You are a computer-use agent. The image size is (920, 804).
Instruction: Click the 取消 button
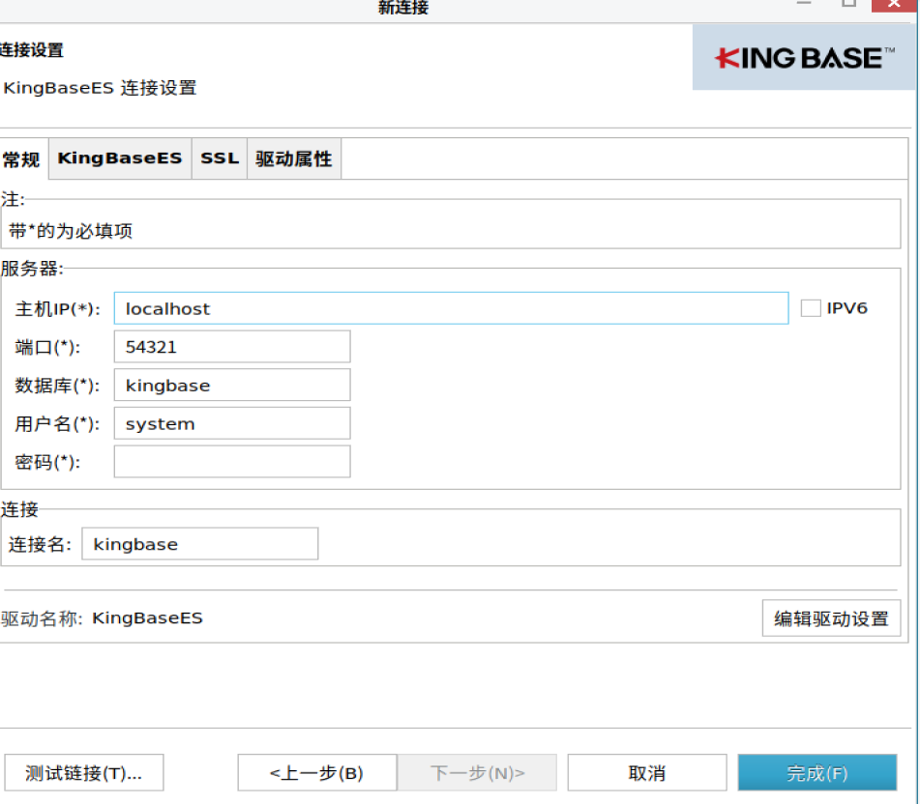tap(646, 773)
